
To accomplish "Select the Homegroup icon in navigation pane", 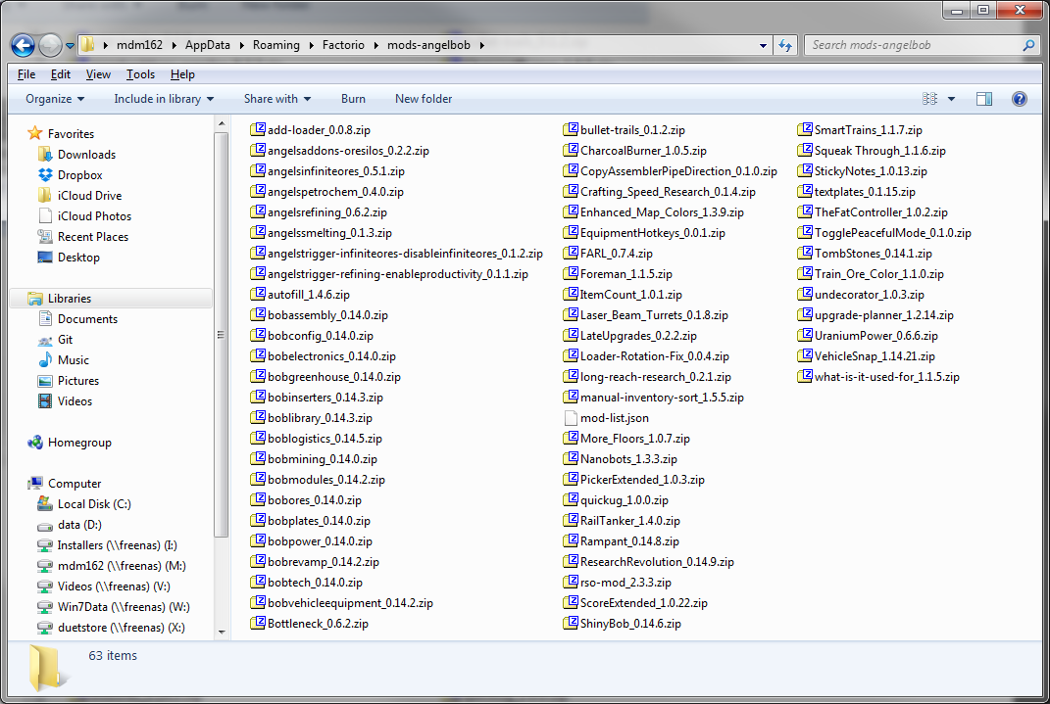I will [x=35, y=443].
